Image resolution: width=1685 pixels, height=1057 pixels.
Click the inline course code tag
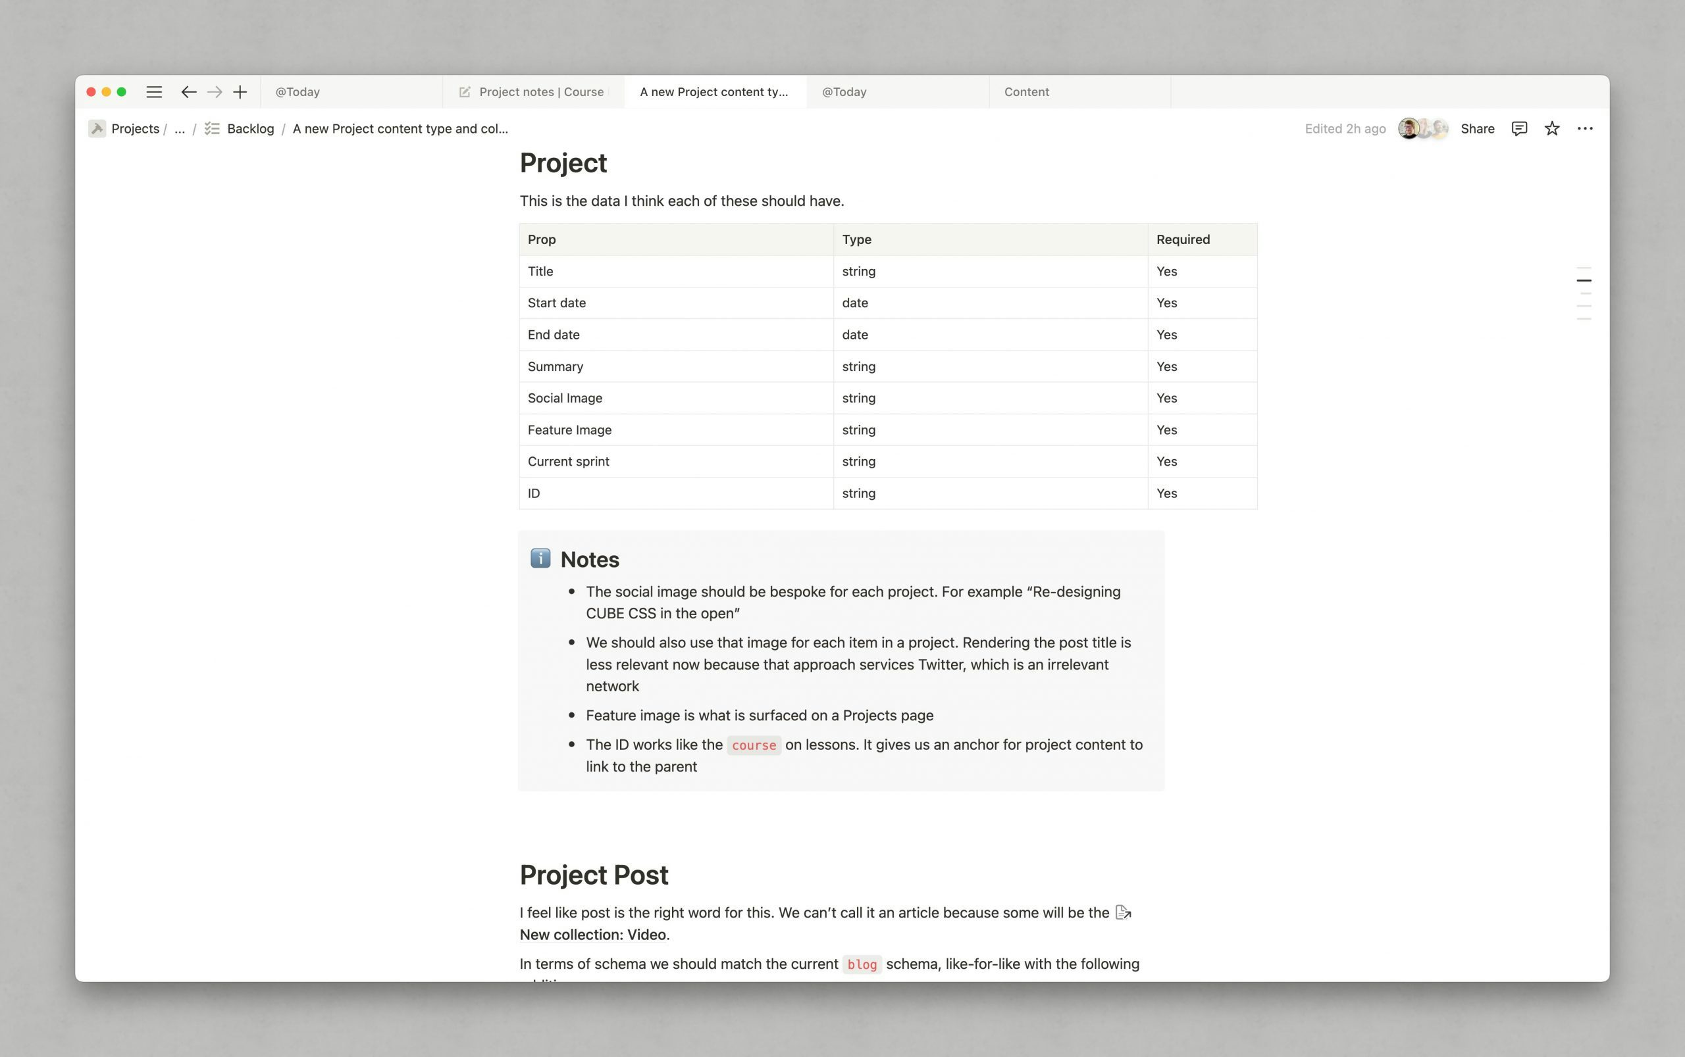(x=754, y=745)
